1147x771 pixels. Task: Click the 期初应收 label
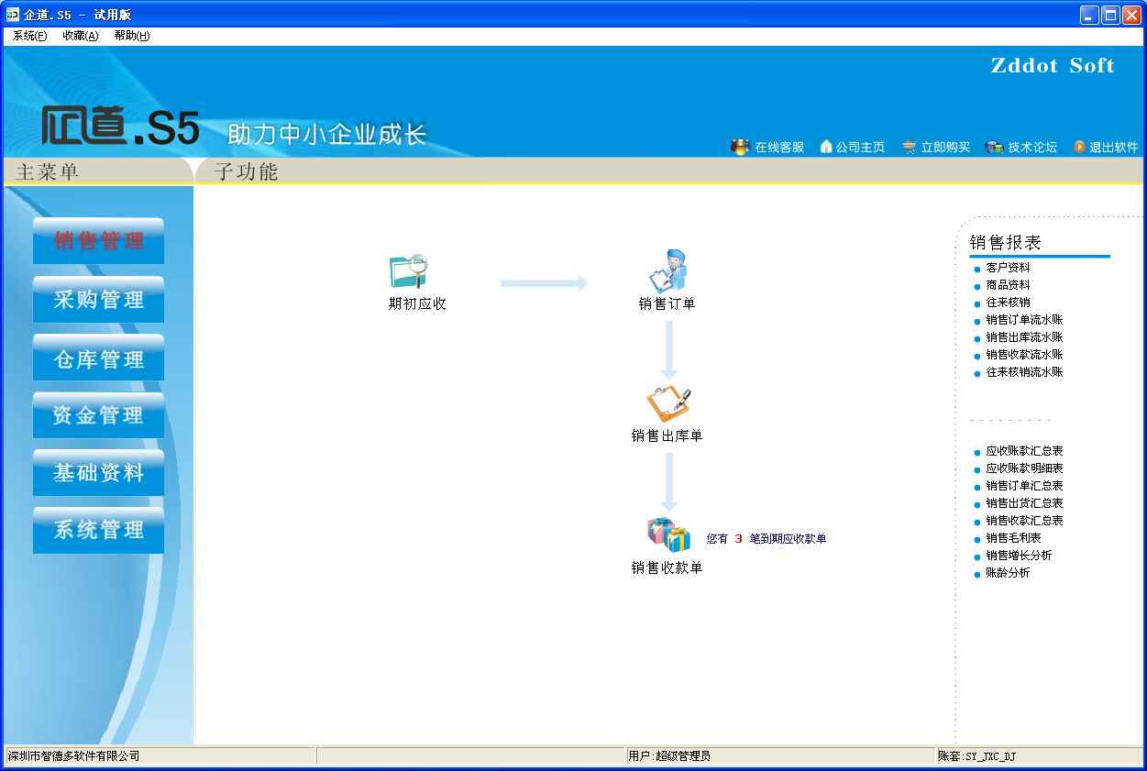tap(417, 303)
